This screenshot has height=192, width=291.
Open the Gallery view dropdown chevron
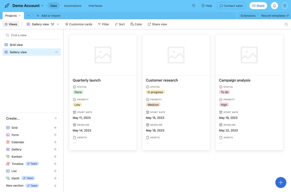tap(58, 24)
